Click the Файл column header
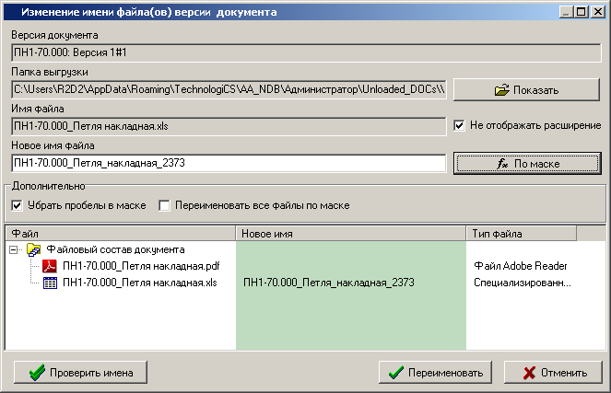The image size is (611, 393). tap(120, 234)
